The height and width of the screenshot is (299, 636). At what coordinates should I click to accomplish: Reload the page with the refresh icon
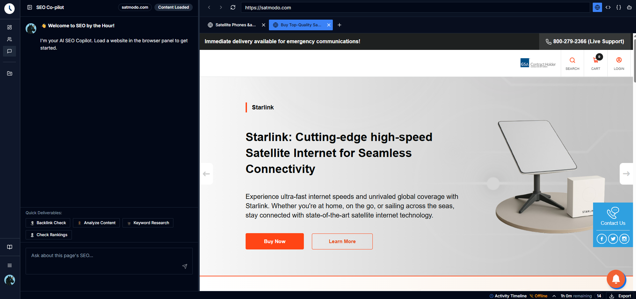[233, 7]
